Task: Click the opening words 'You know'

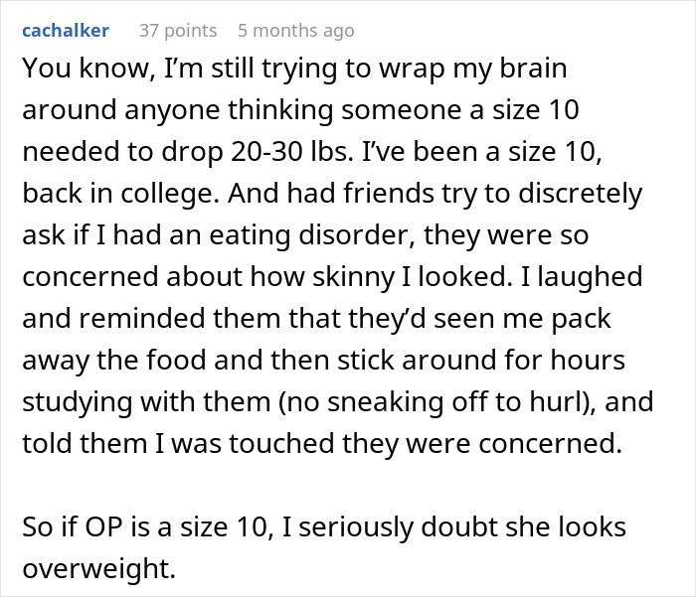Action: point(86,69)
